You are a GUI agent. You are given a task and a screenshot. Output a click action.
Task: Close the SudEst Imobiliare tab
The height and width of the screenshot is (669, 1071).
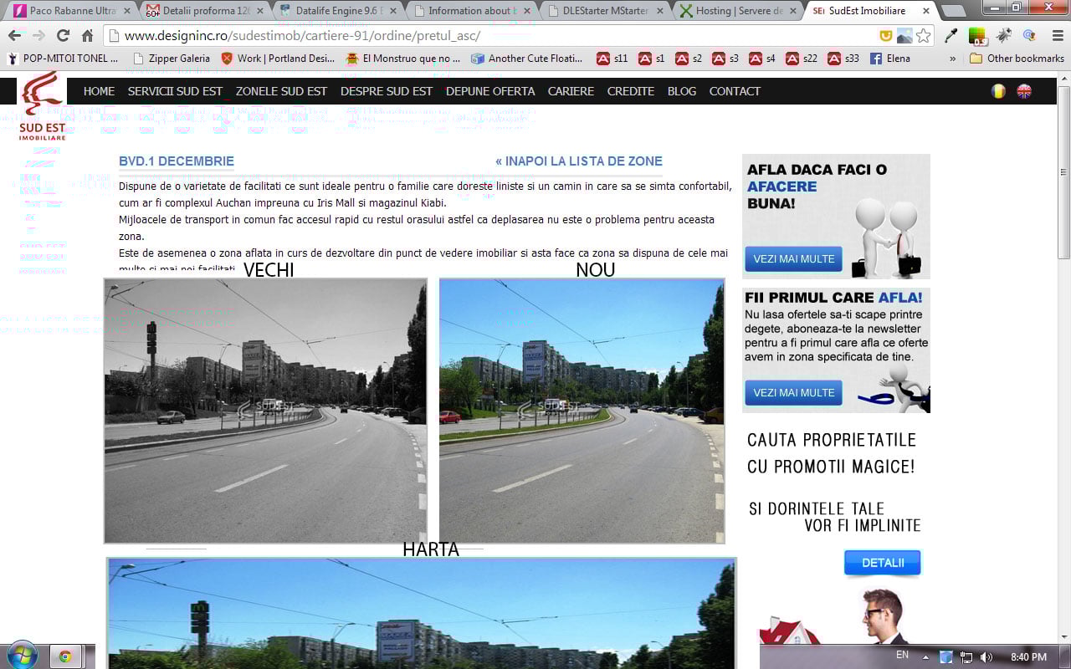pos(925,11)
